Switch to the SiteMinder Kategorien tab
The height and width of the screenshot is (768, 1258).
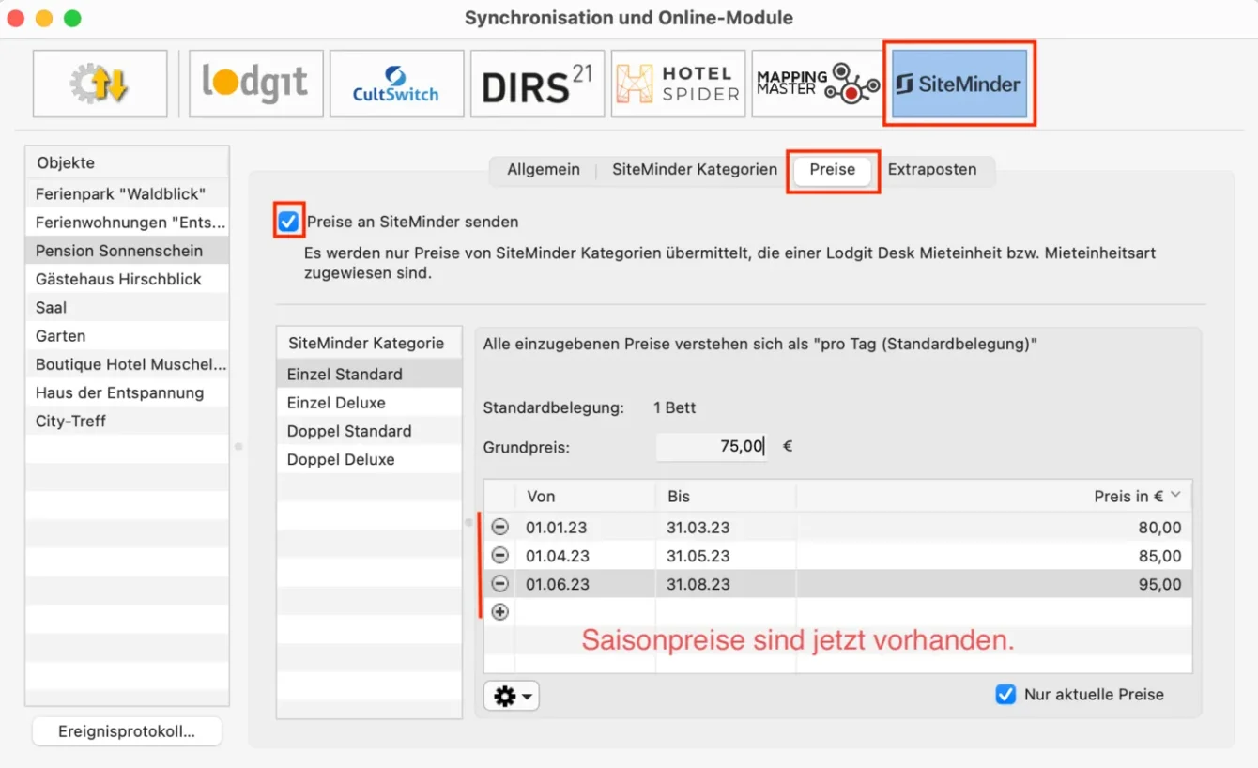point(695,170)
